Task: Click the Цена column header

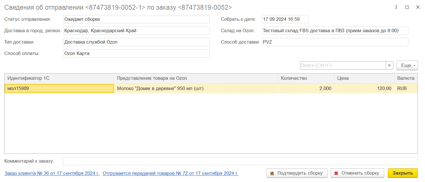Action: point(364,78)
